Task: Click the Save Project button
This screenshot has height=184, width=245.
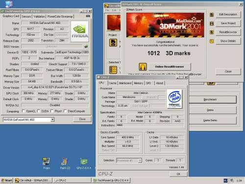Action: pos(228,24)
